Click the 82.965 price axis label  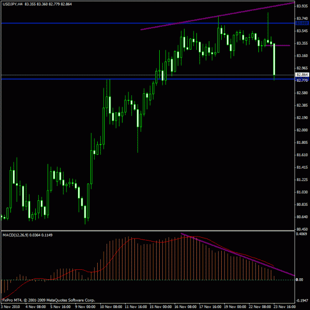(x=302, y=68)
